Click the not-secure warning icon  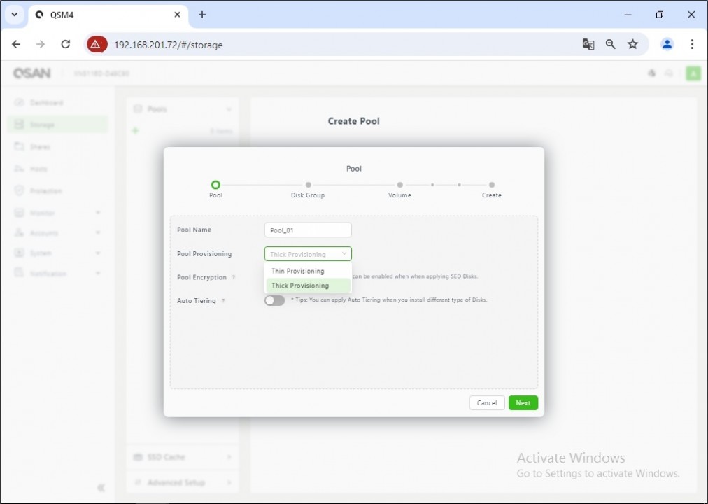pyautogui.click(x=97, y=44)
